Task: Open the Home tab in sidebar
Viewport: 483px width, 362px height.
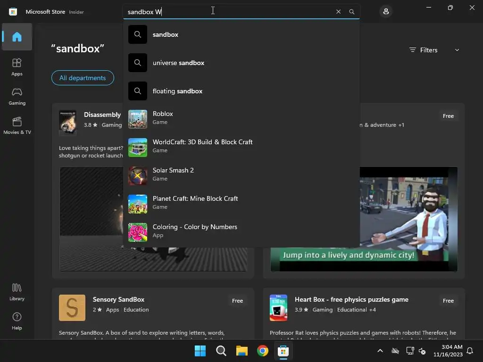Action: coord(17,37)
